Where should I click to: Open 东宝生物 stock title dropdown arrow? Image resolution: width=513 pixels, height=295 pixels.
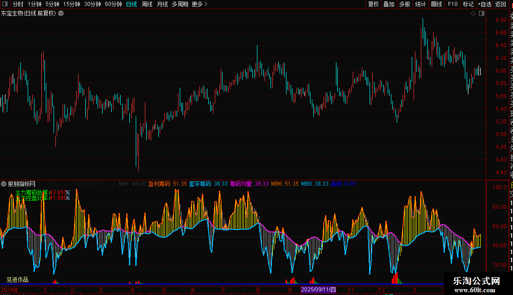point(61,14)
